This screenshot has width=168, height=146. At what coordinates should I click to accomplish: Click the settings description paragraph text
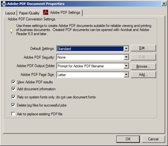[x=84, y=30]
